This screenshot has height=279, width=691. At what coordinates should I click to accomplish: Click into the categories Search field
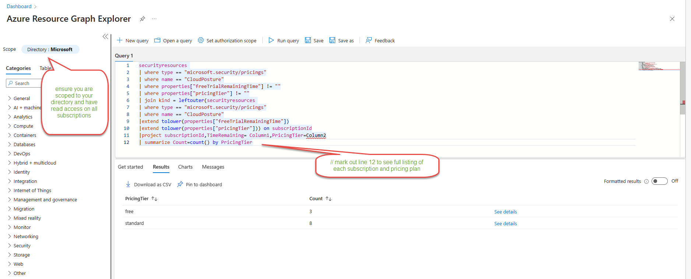(x=24, y=83)
